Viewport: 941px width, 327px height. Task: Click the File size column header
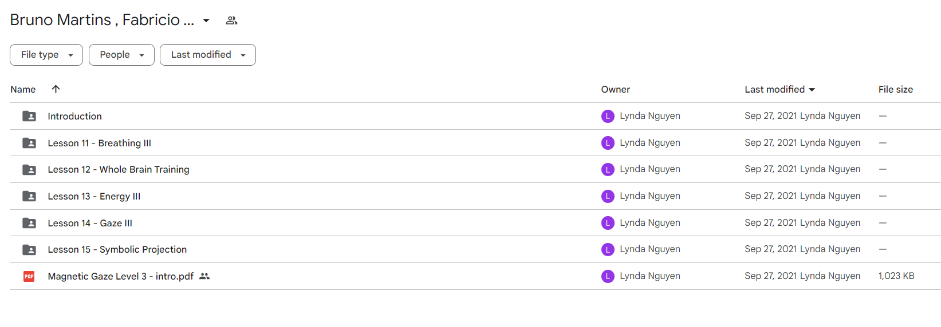pyautogui.click(x=896, y=89)
